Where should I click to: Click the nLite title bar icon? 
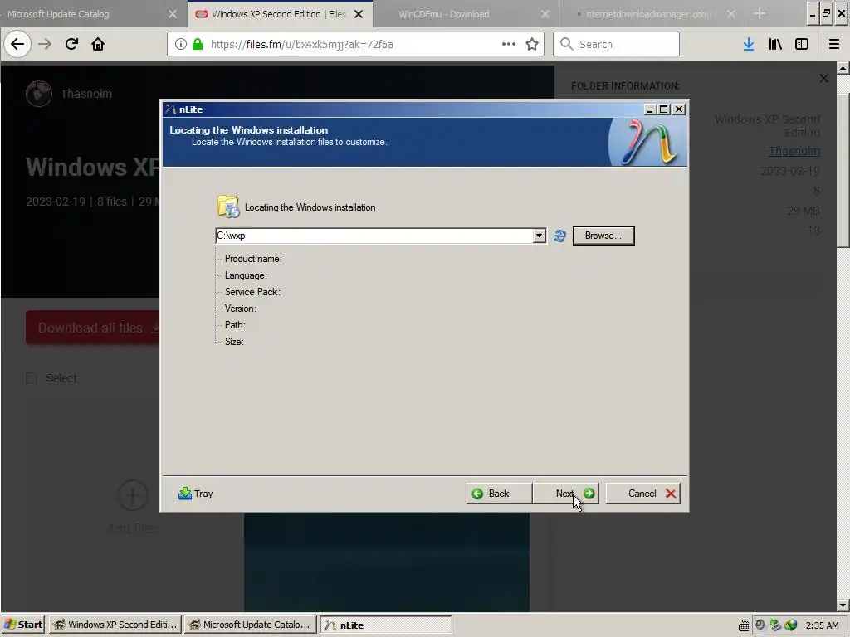click(171, 109)
